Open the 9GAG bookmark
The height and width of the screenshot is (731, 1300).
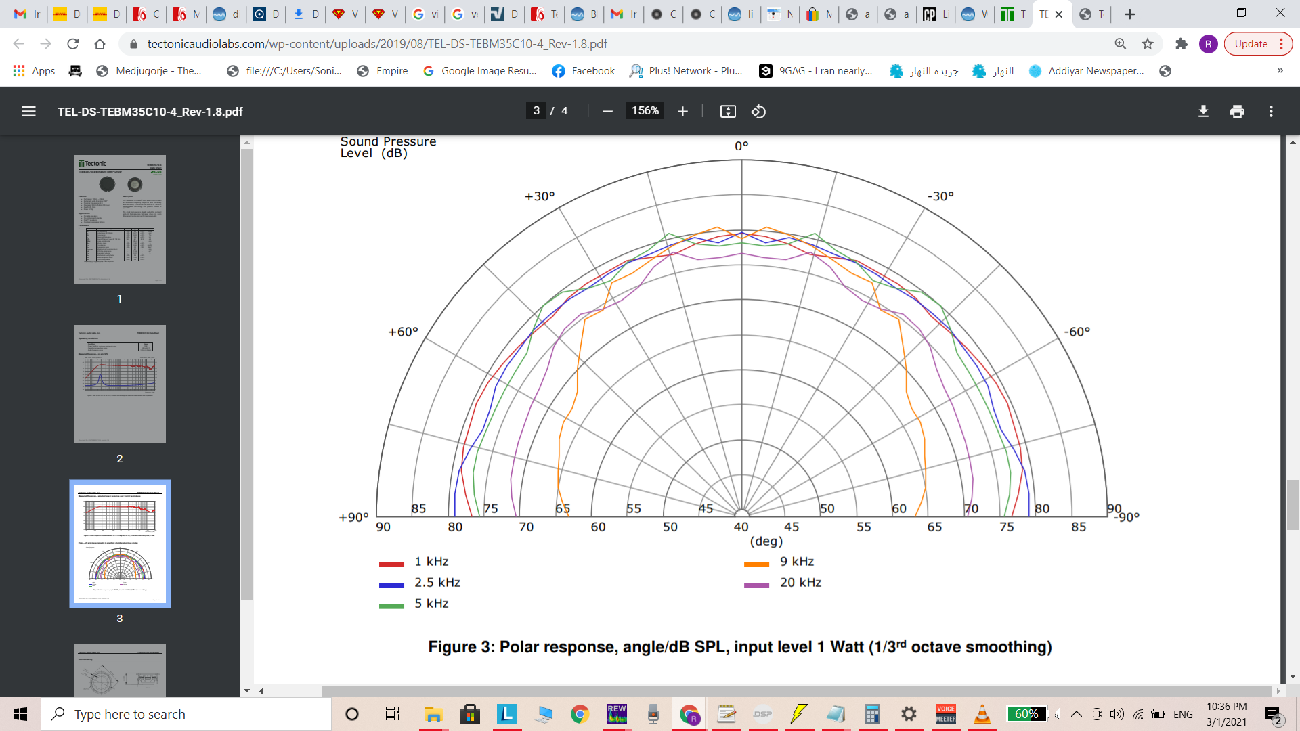point(816,71)
